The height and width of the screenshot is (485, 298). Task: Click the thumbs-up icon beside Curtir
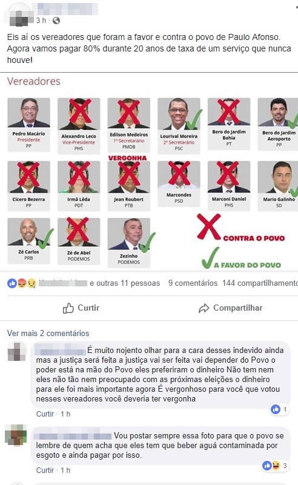pyautogui.click(x=68, y=308)
